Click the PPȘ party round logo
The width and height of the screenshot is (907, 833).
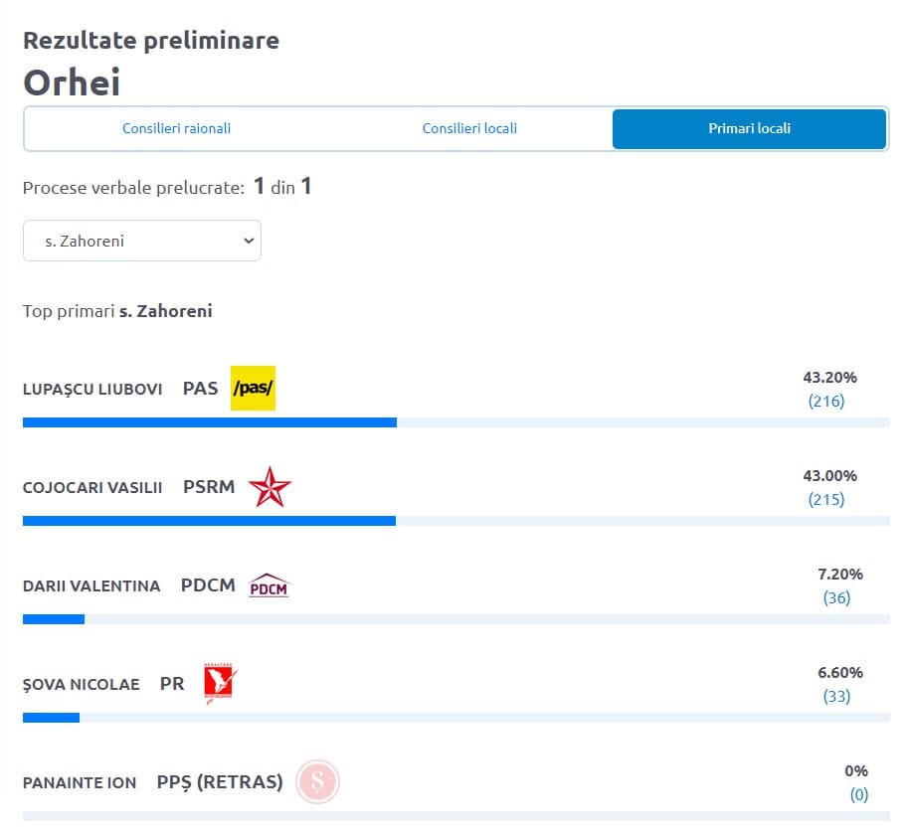pyautogui.click(x=317, y=781)
